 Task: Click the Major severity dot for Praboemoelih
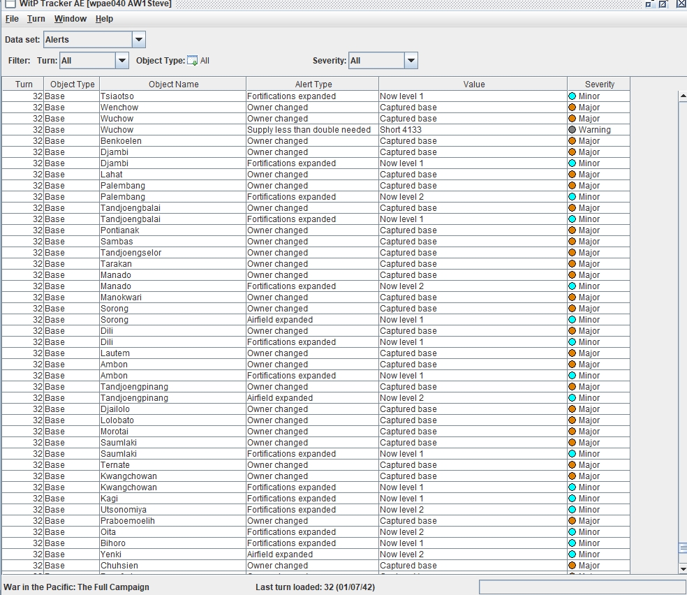tap(572, 521)
